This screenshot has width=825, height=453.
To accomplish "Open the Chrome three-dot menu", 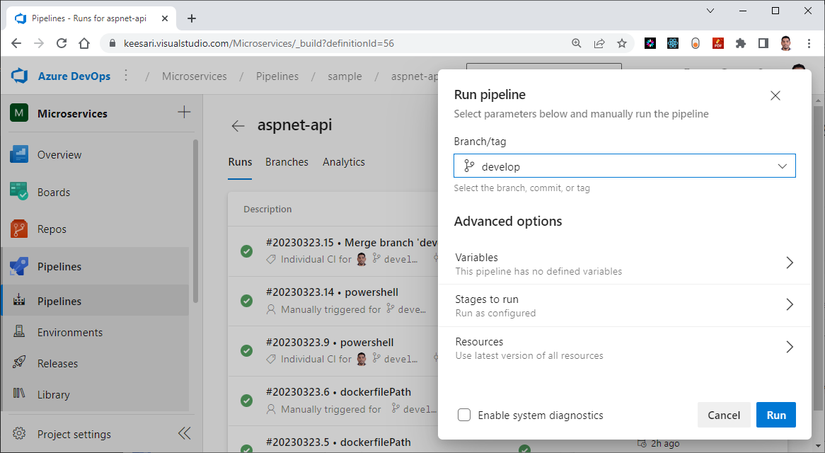I will [809, 43].
